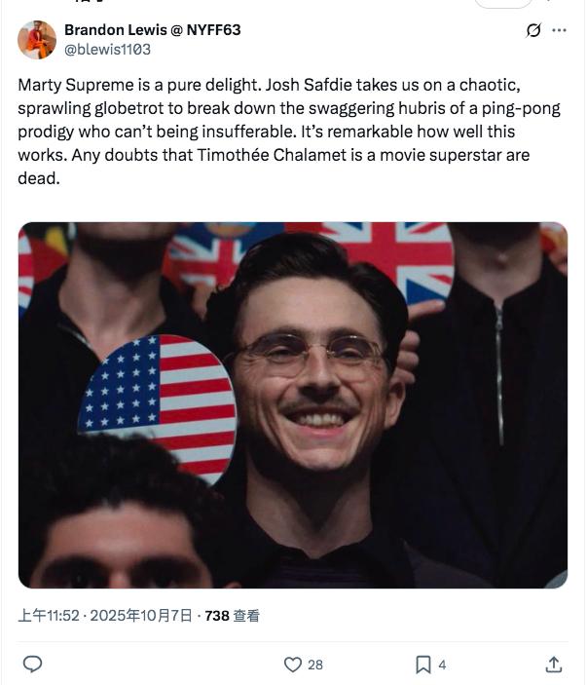Click the partially visible button at top right
Image resolution: width=587 pixels, height=685 pixels.
[516, 3]
